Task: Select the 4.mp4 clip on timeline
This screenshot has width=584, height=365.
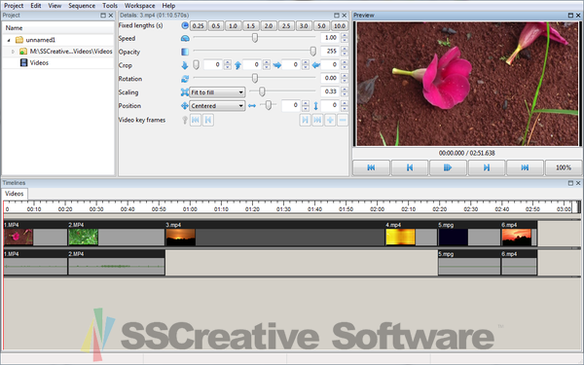Action: click(x=411, y=234)
